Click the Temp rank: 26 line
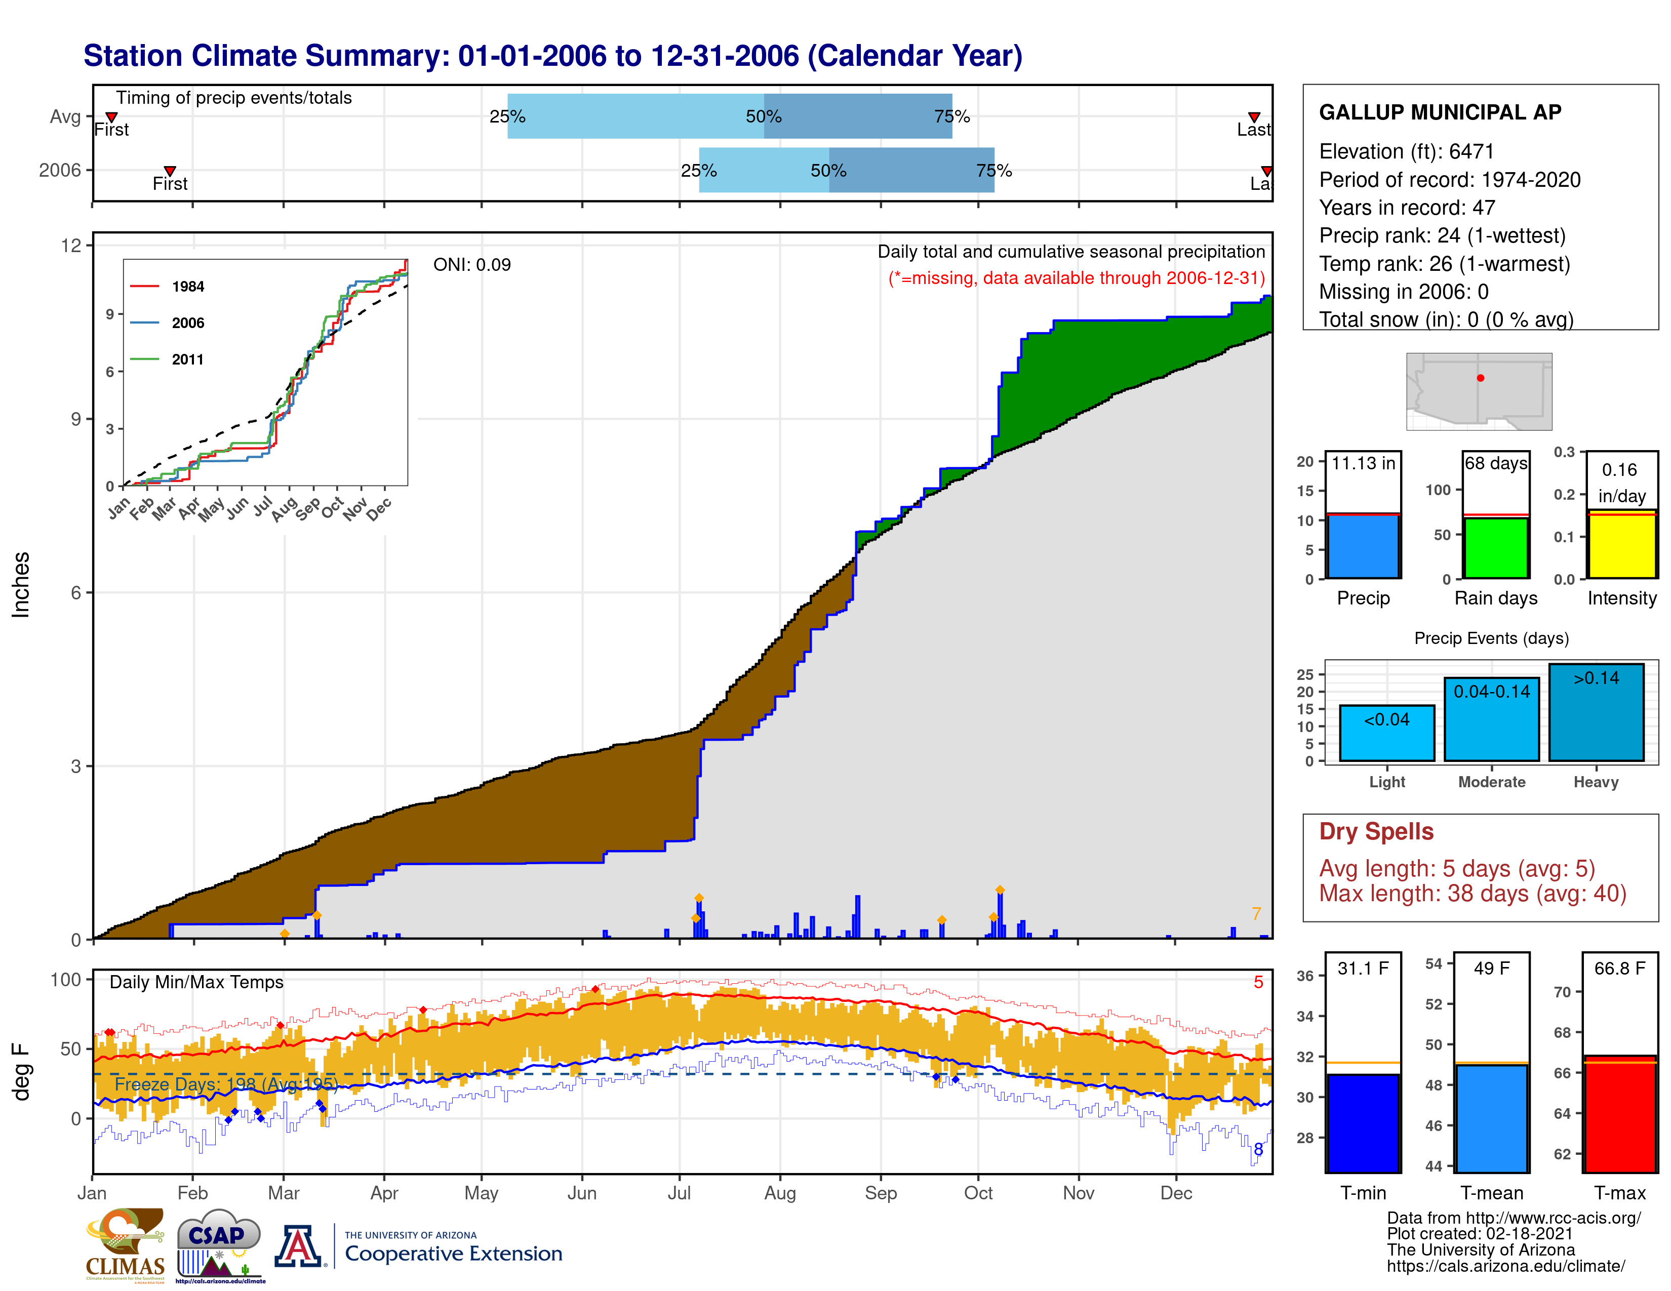Viewport: 1671px width, 1291px height. pyautogui.click(x=1445, y=264)
